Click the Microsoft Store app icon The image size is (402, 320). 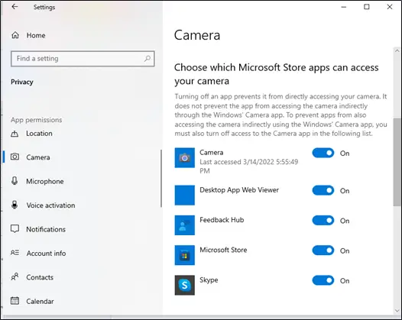tap(185, 255)
